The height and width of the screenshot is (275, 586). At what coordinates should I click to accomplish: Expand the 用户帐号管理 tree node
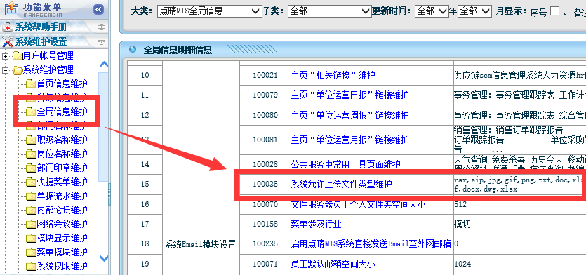(x=5, y=56)
